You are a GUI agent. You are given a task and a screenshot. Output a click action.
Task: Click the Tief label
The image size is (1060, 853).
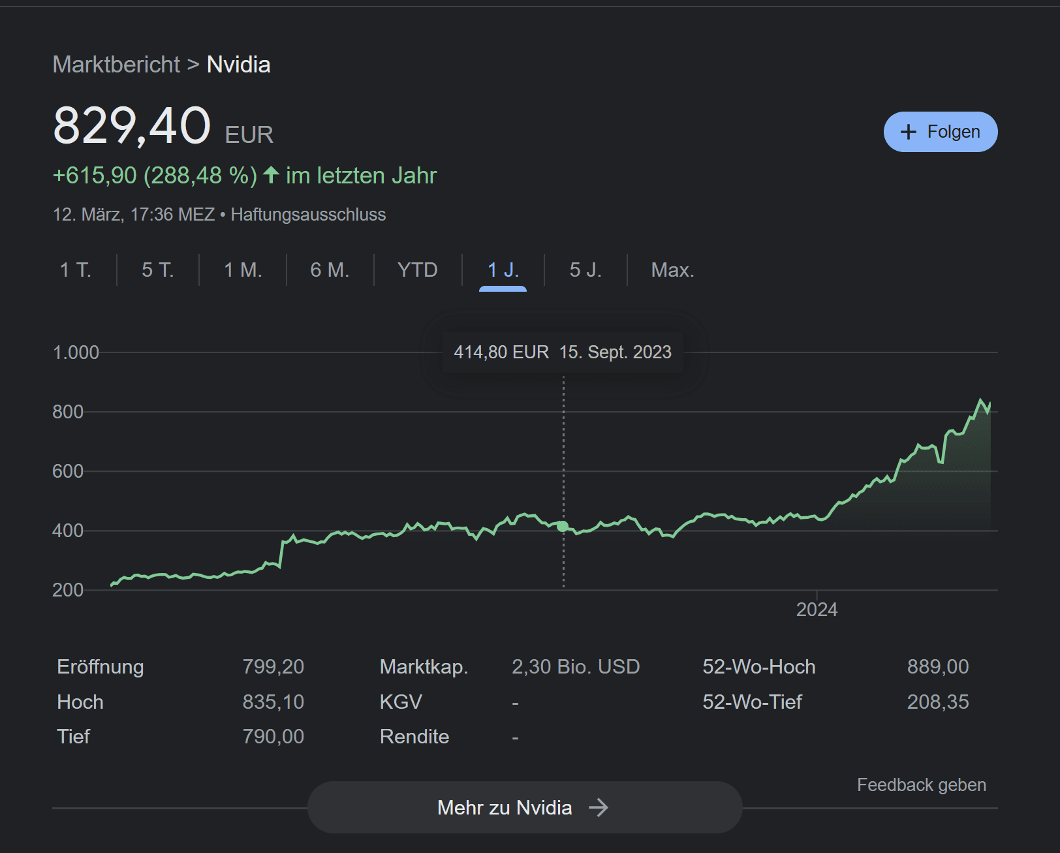click(73, 736)
